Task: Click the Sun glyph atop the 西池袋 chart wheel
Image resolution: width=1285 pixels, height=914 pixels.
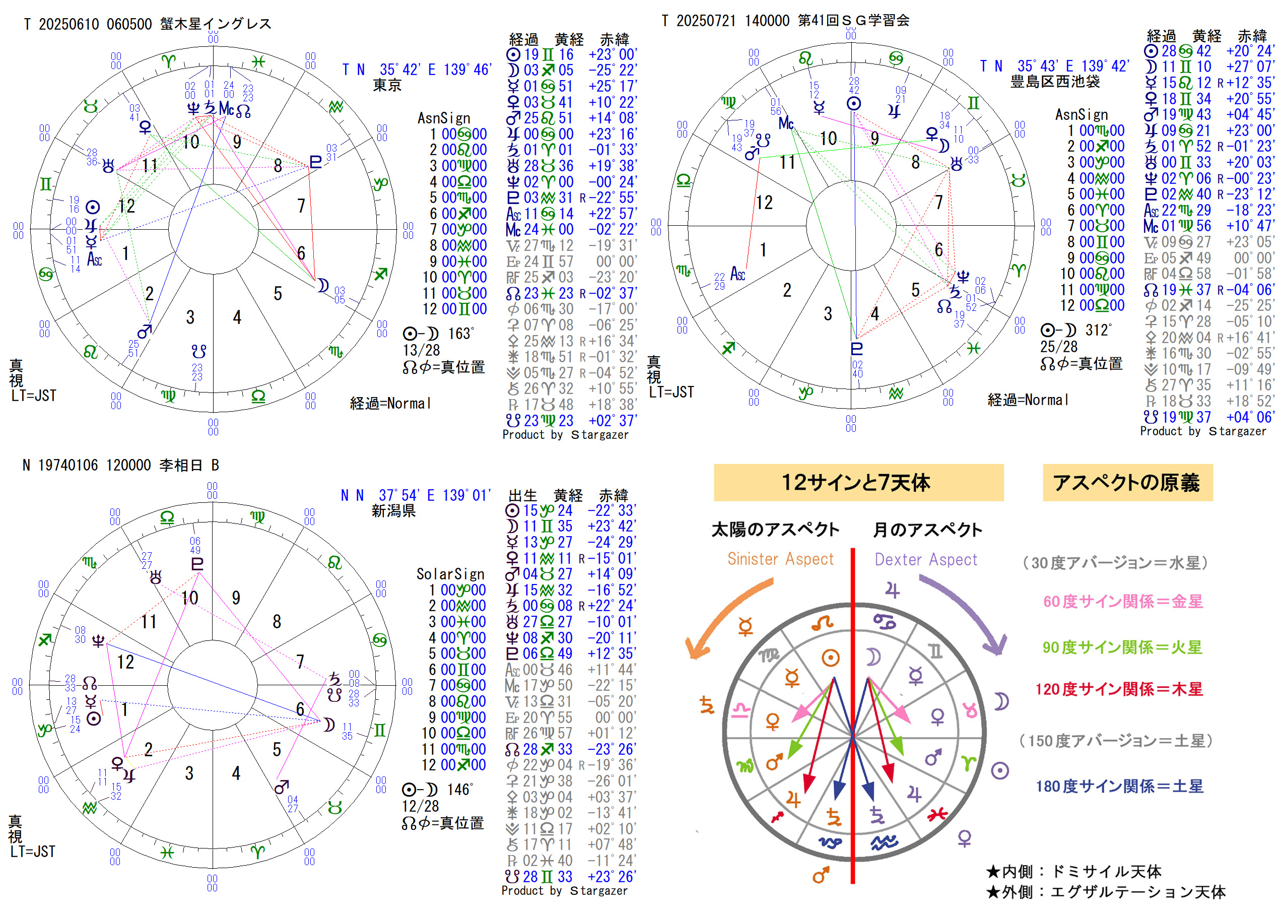Action: coord(853,104)
